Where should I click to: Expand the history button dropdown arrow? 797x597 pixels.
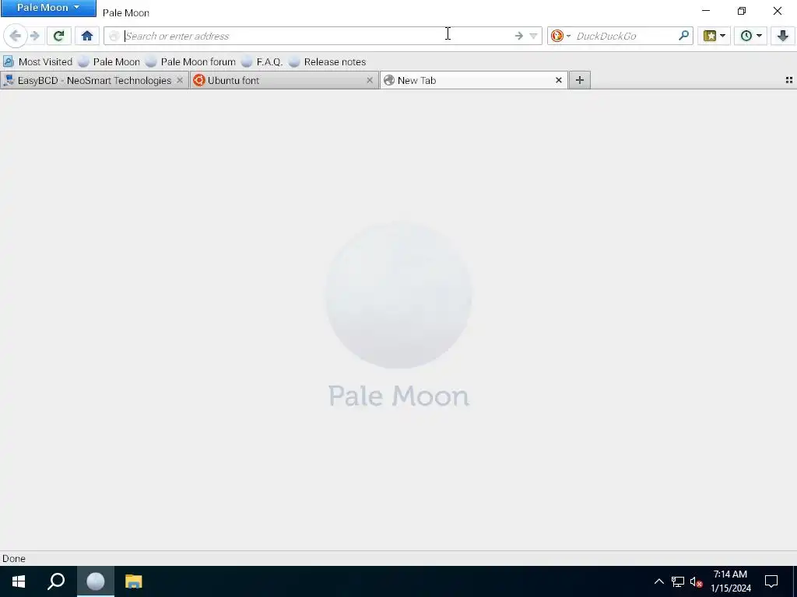[760, 36]
